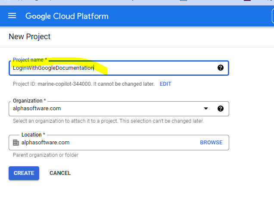274x224 pixels.
Task: Click the CANCEL button
Action: click(x=60, y=173)
